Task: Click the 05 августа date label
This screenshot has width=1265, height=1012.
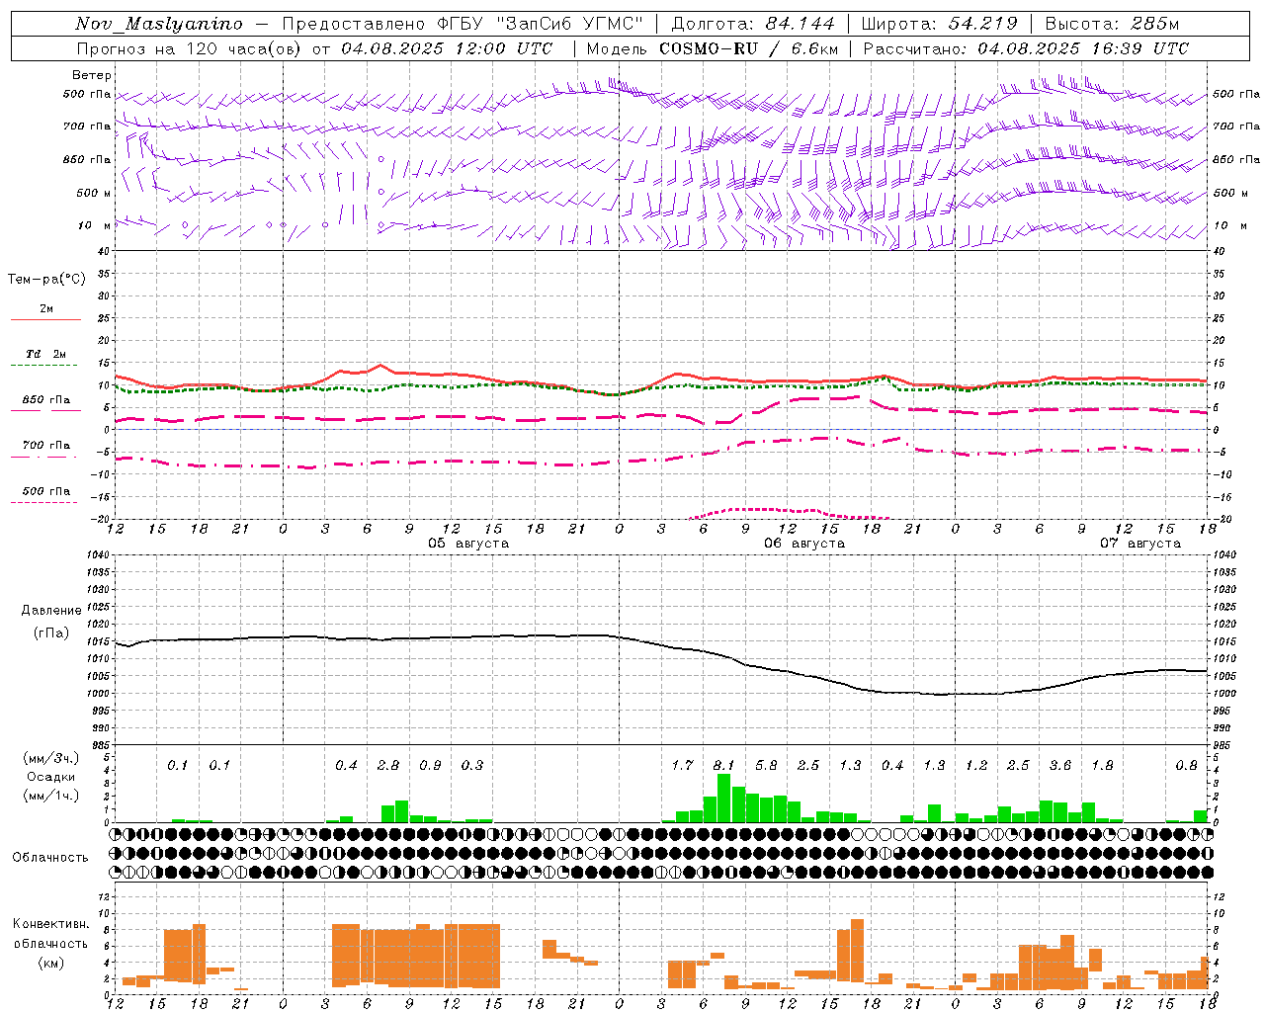Action: coord(468,544)
